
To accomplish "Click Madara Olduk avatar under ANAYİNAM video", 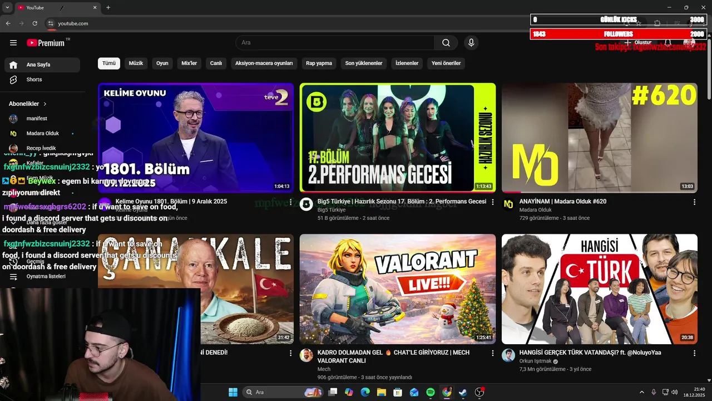I will (508, 204).
